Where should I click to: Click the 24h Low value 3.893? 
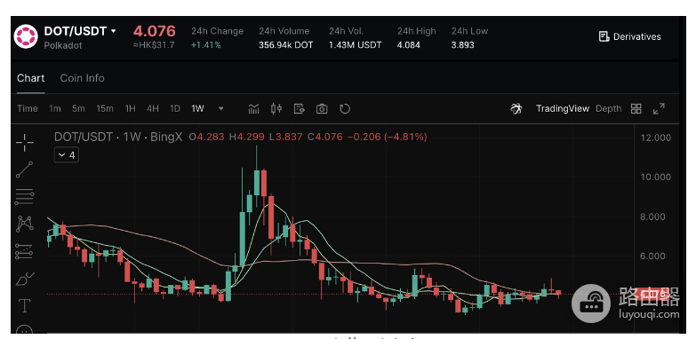point(462,44)
